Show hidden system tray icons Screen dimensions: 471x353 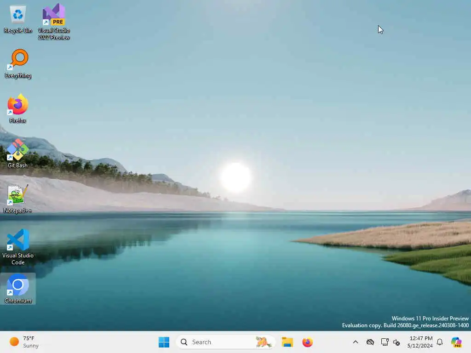tap(356, 342)
